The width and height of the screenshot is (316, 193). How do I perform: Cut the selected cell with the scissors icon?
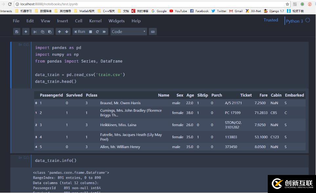35,31
